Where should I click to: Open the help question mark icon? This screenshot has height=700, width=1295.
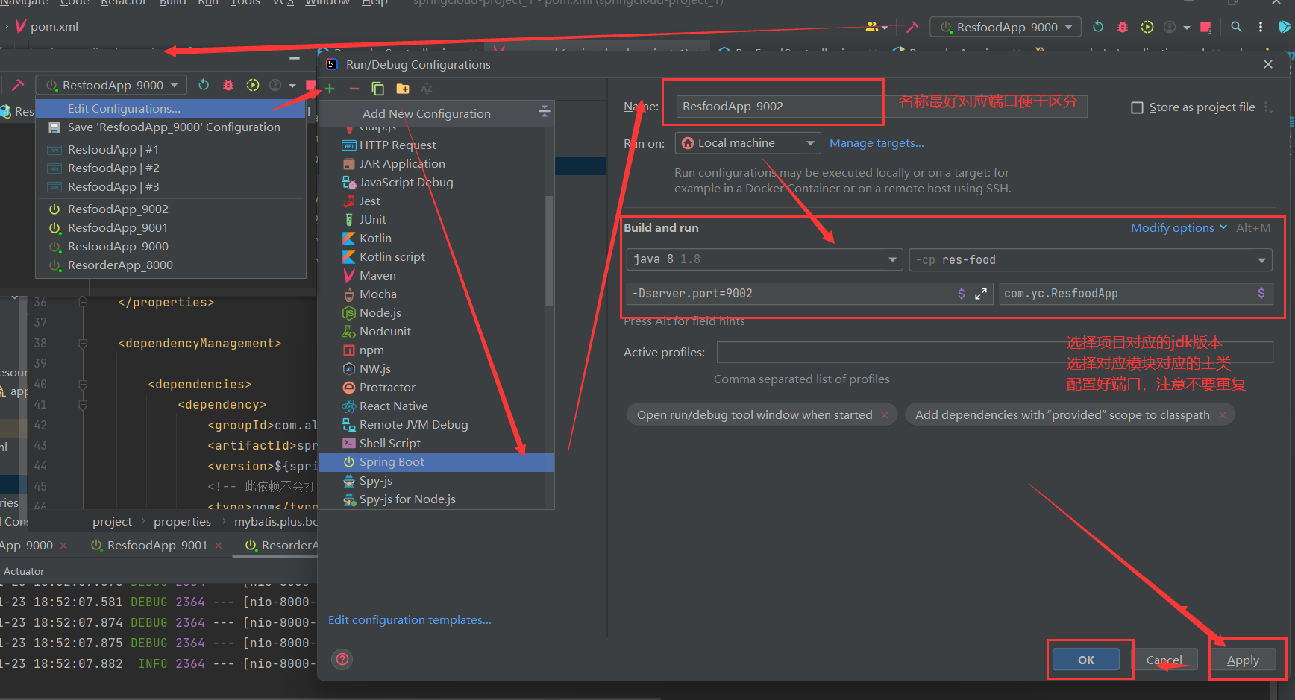(x=342, y=659)
